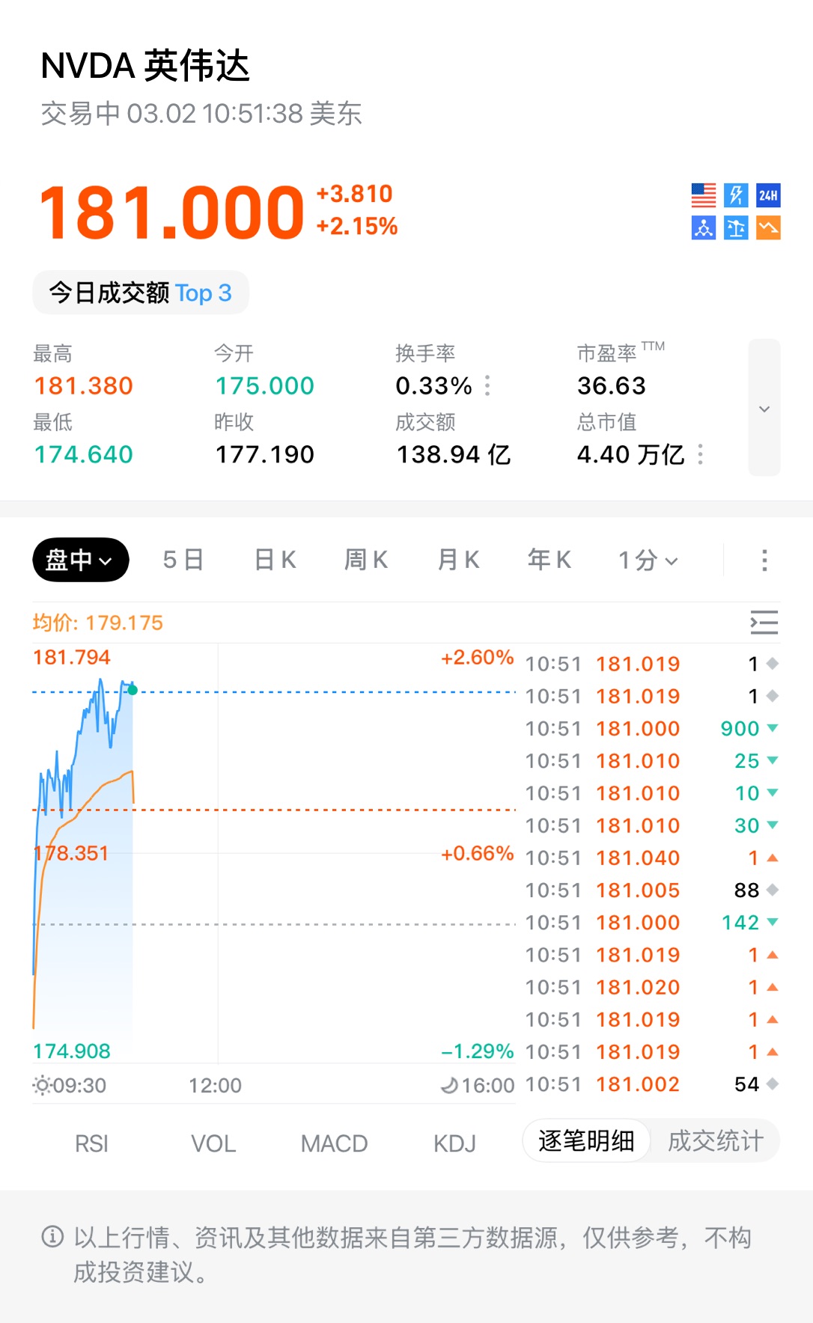Tap the orange downward trend icon
813x1323 pixels.
(x=768, y=227)
